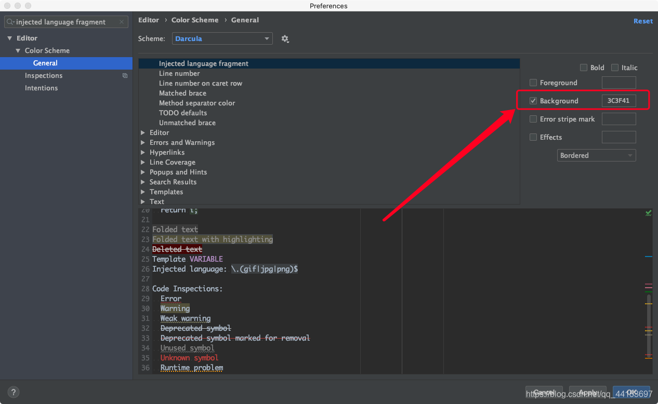Viewport: 658px width, 404px height.
Task: Click 'Unused symbol' in the preview
Action: click(188, 348)
